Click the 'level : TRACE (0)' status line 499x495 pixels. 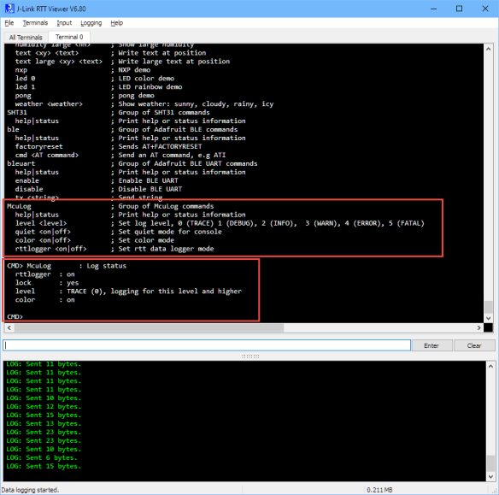(x=128, y=292)
